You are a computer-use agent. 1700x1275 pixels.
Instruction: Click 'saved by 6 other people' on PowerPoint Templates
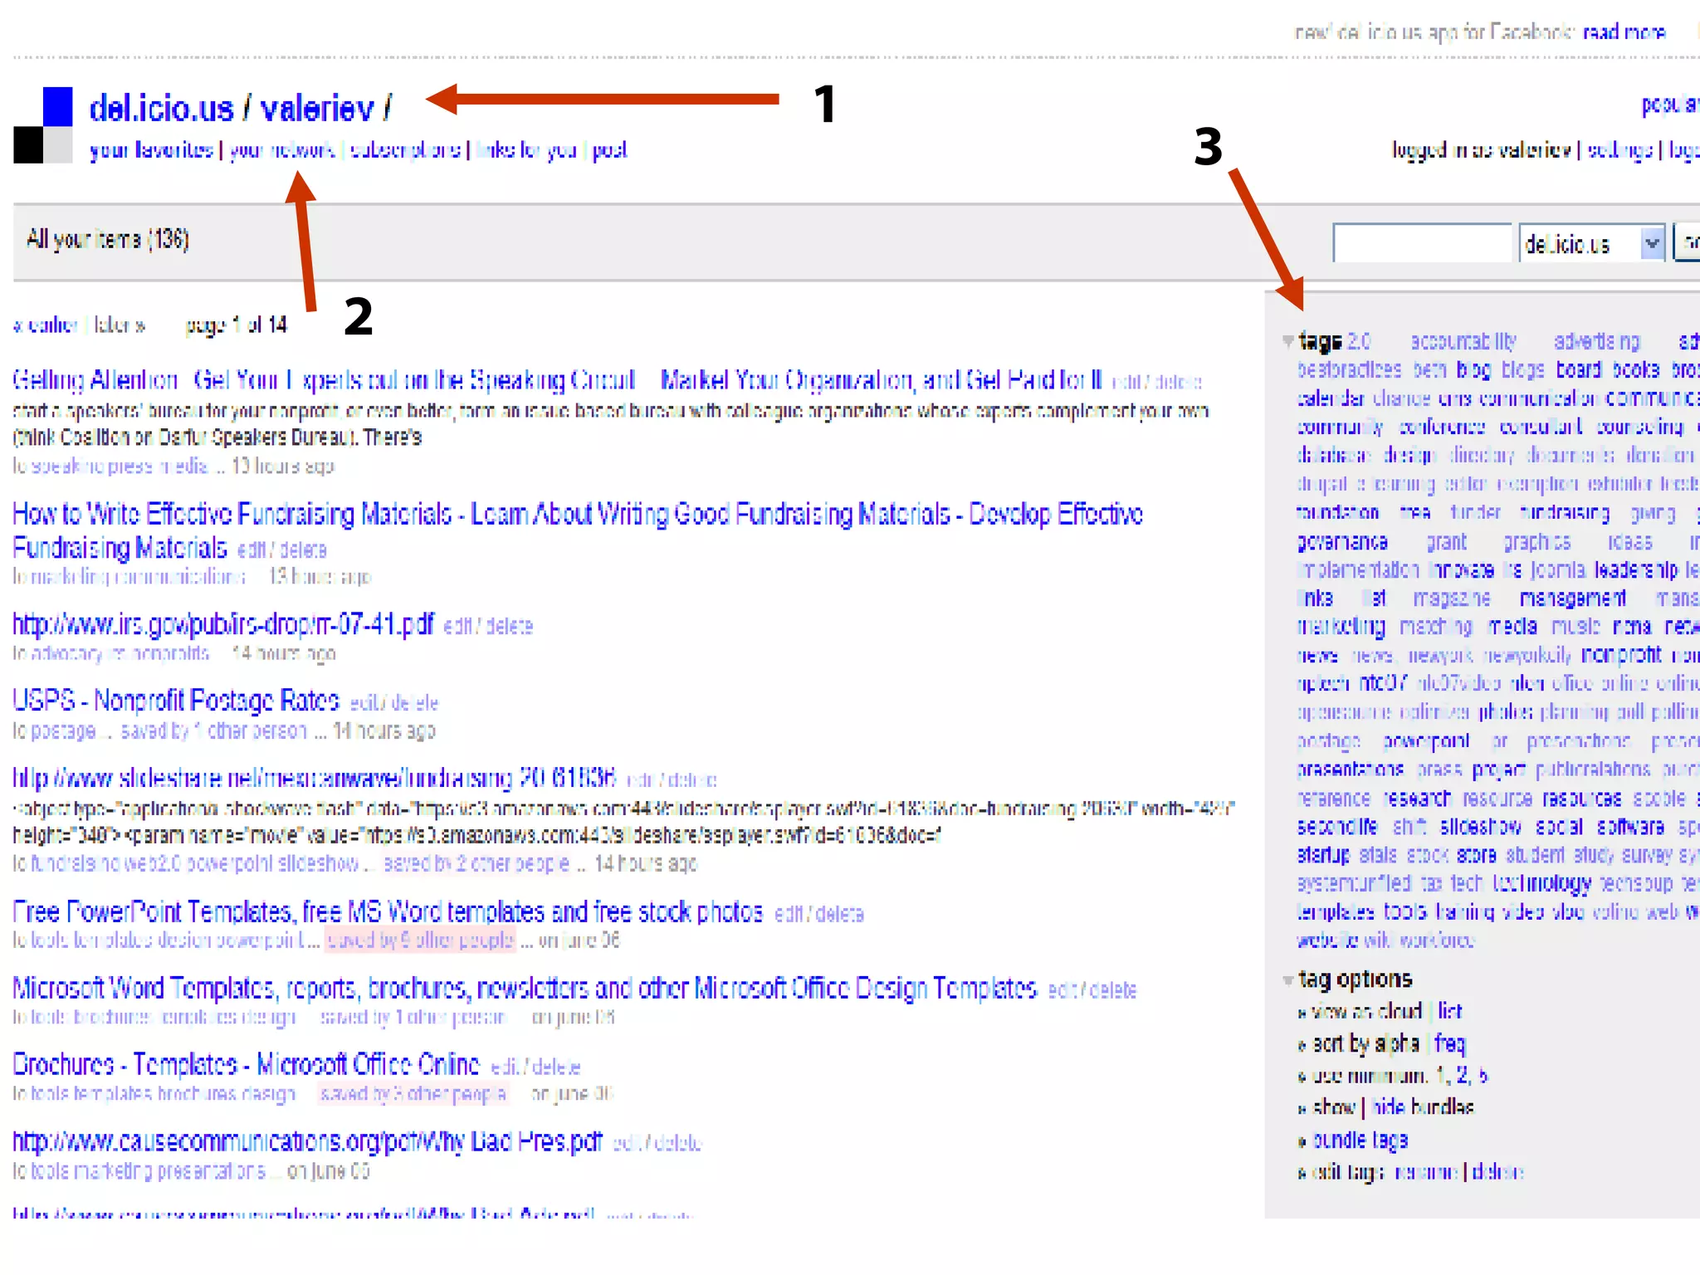point(420,940)
